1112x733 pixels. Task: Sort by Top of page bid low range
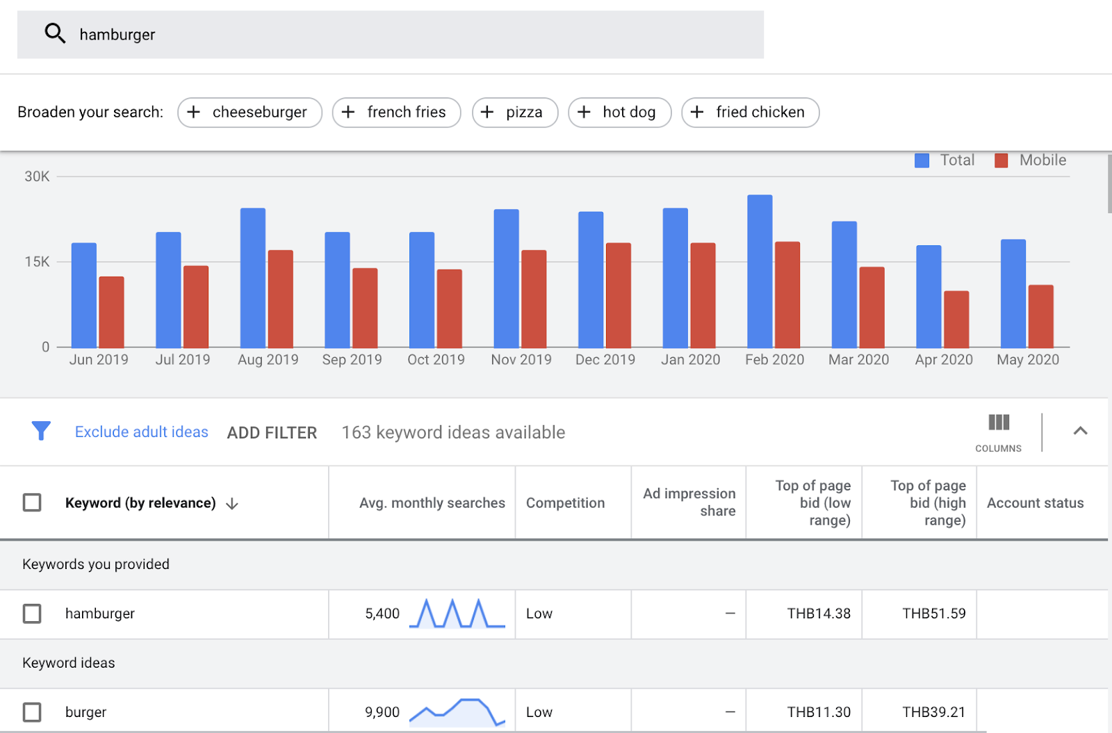813,503
